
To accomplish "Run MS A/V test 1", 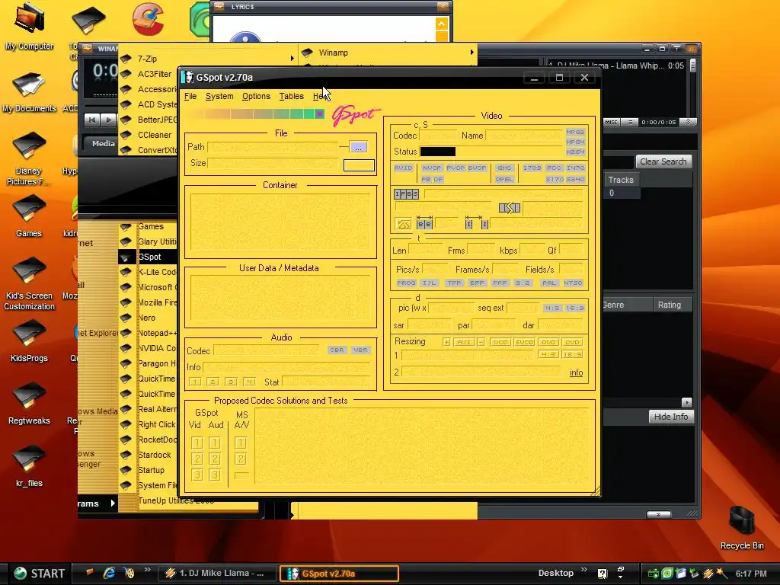I will coord(241,443).
